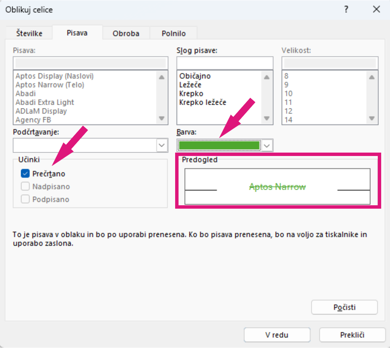Screen dimensions: 390x348
Task: Choose the Abadi font
Action: (x=25, y=93)
